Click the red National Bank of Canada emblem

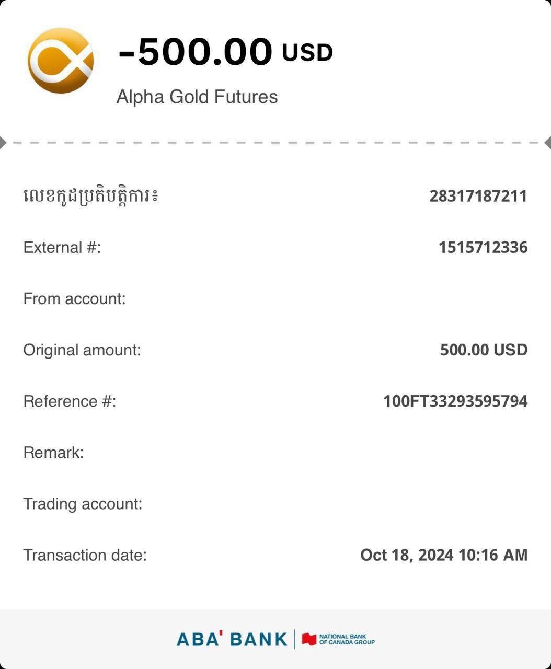click(309, 639)
